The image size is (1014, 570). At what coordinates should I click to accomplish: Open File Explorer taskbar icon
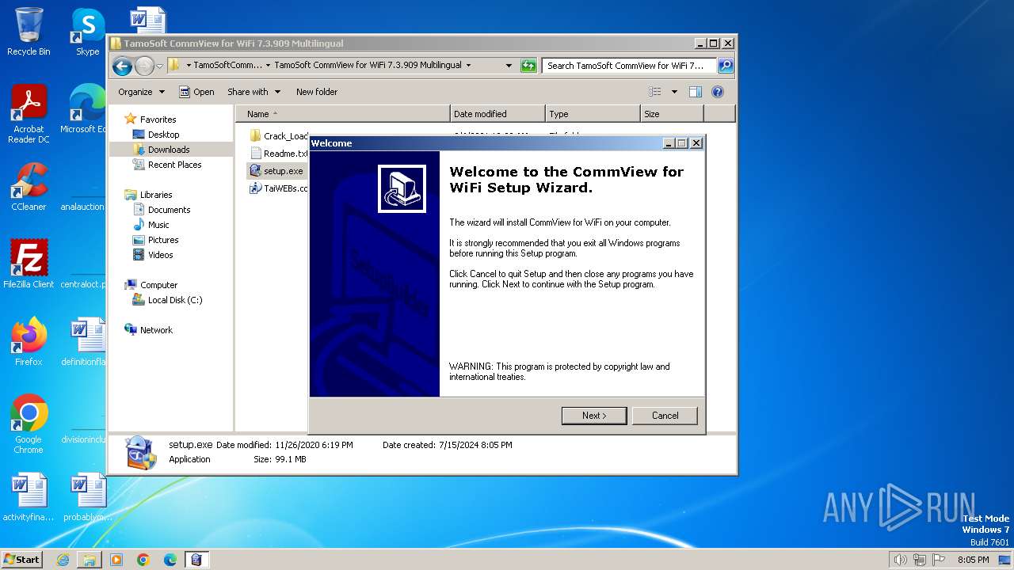coord(90,560)
